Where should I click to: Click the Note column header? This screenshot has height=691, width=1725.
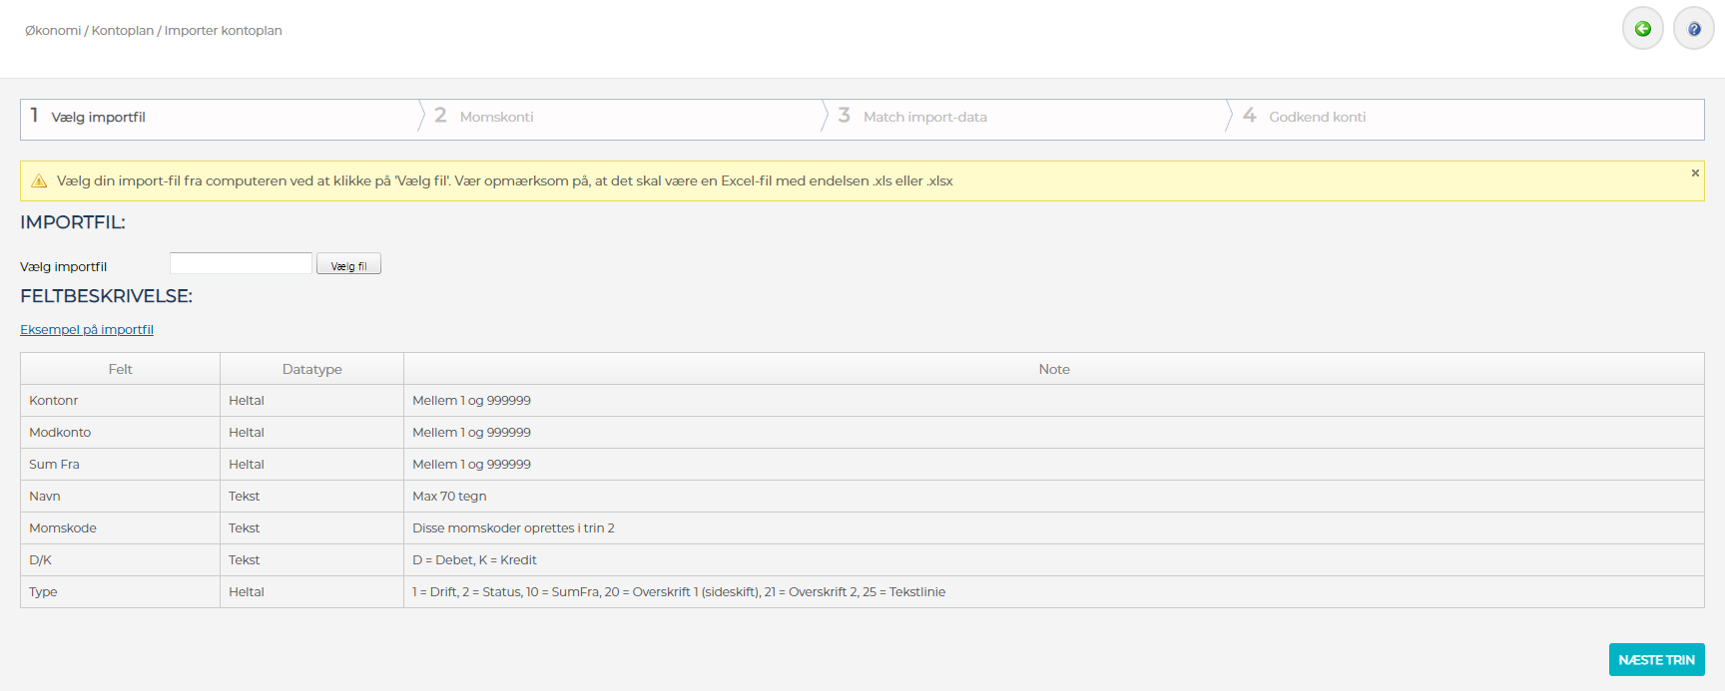point(1053,369)
